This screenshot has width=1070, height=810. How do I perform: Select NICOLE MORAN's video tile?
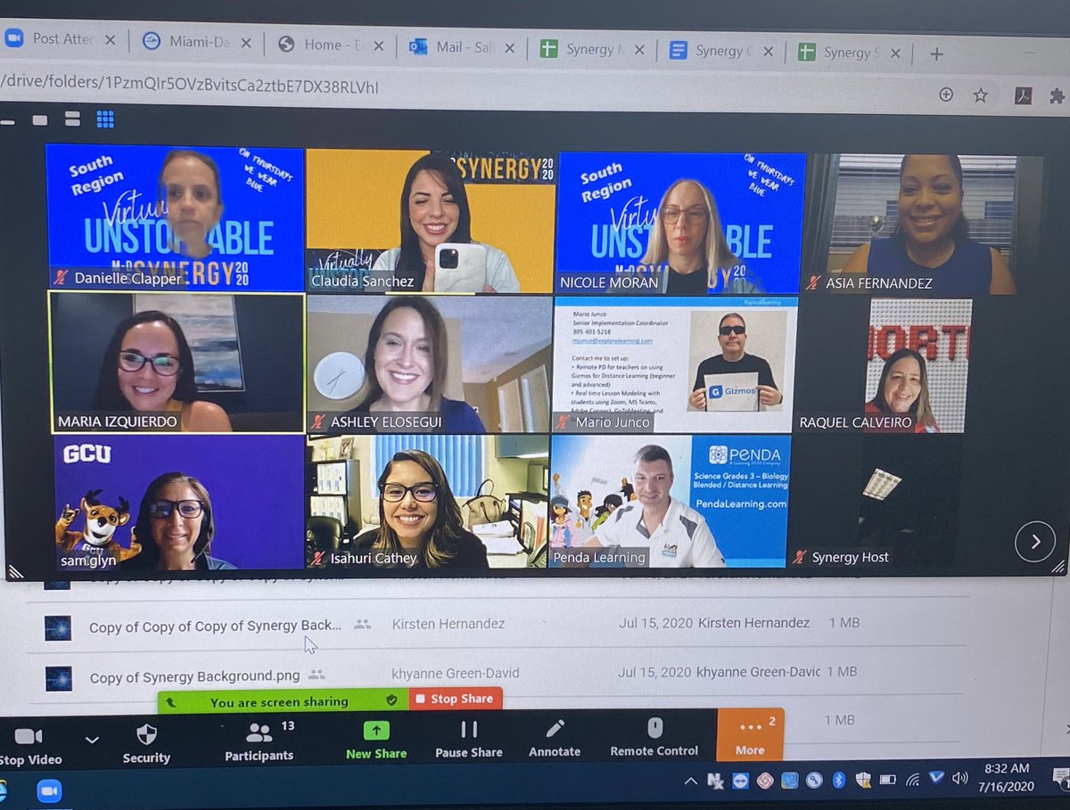[681, 223]
